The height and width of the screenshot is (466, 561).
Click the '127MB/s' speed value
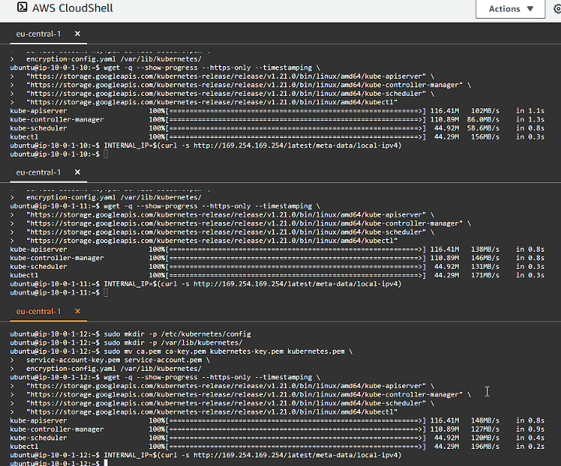click(485, 429)
